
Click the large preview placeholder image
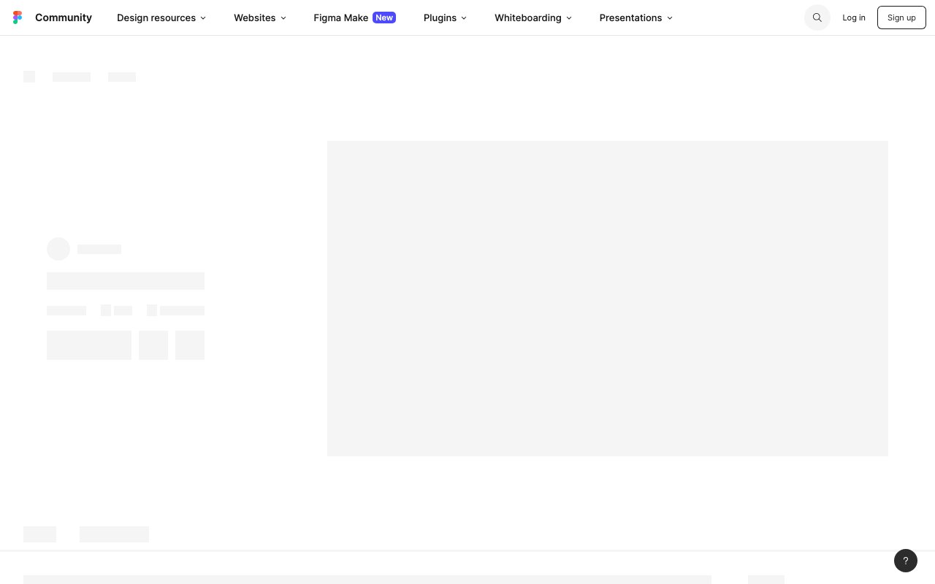coord(607,299)
